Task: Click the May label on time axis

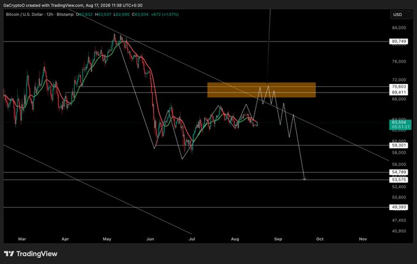Action: (x=107, y=239)
